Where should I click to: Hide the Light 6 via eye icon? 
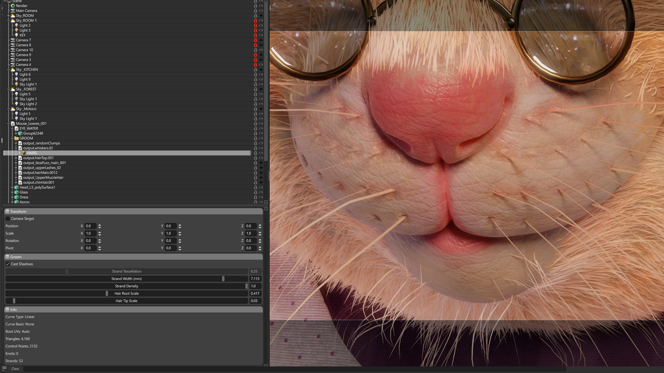click(x=261, y=75)
